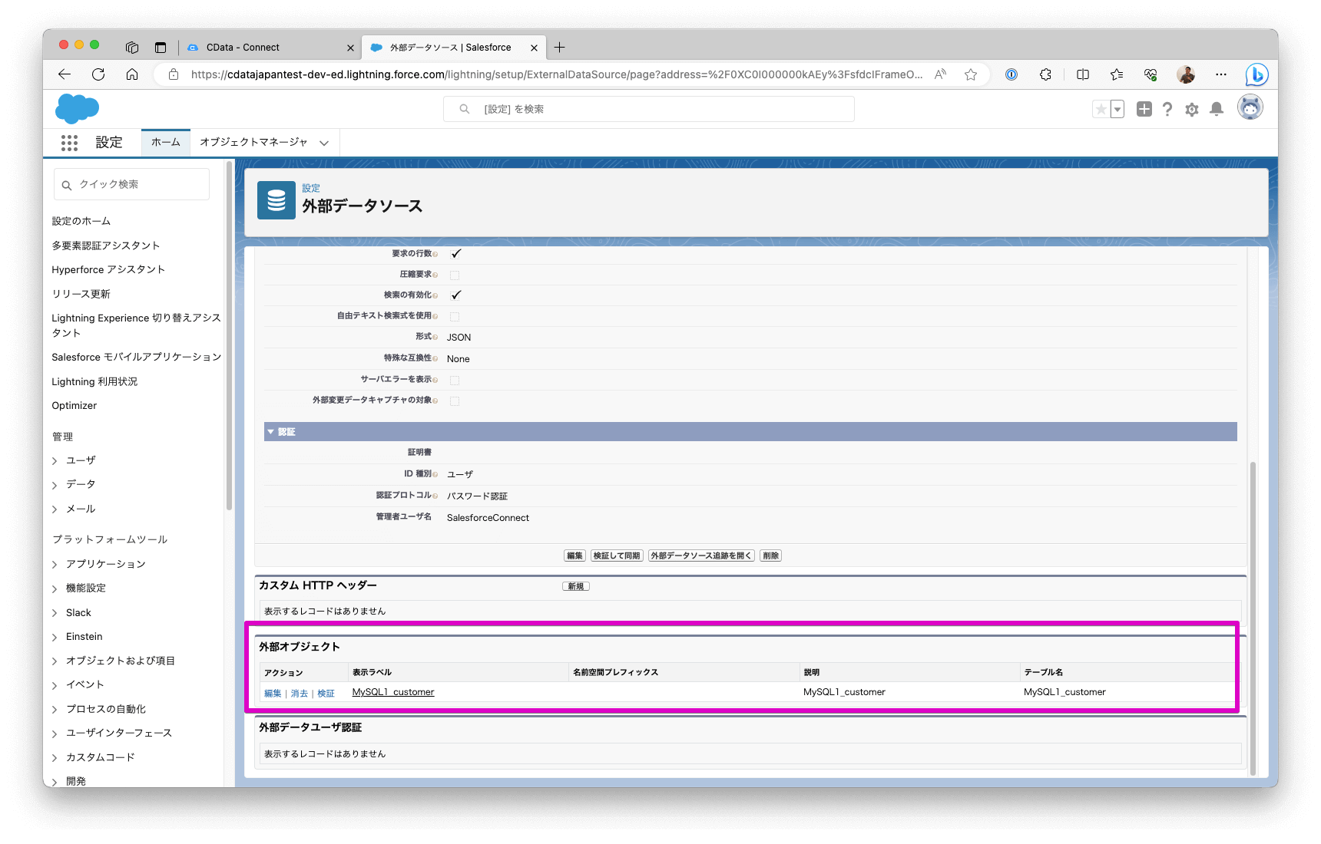The image size is (1321, 844).
Task: Switch to the CData - Connect browser tab
Action: [x=270, y=48]
